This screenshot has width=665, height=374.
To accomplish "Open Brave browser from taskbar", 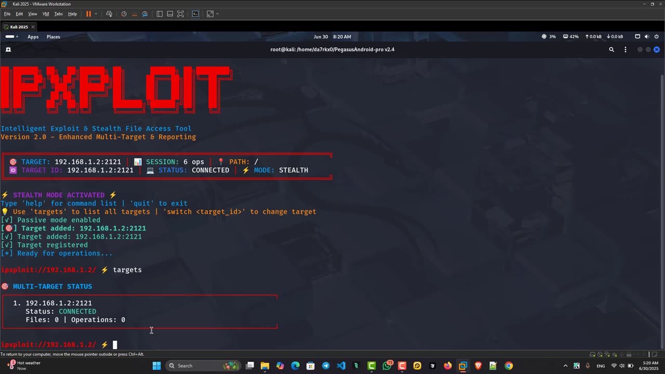I will pyautogui.click(x=478, y=366).
